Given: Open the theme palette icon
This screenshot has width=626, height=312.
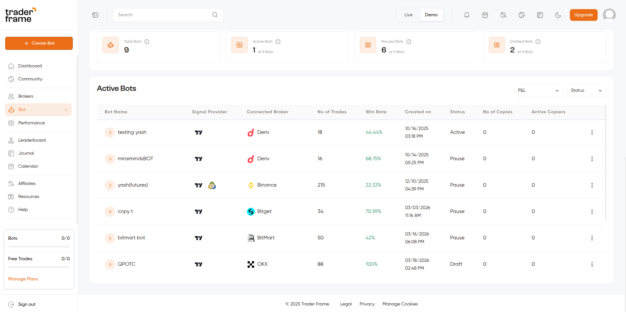Looking at the screenshot, I should (522, 15).
